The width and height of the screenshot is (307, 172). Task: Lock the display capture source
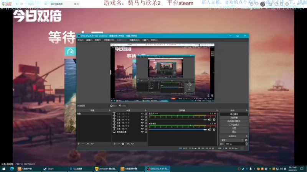(146, 132)
